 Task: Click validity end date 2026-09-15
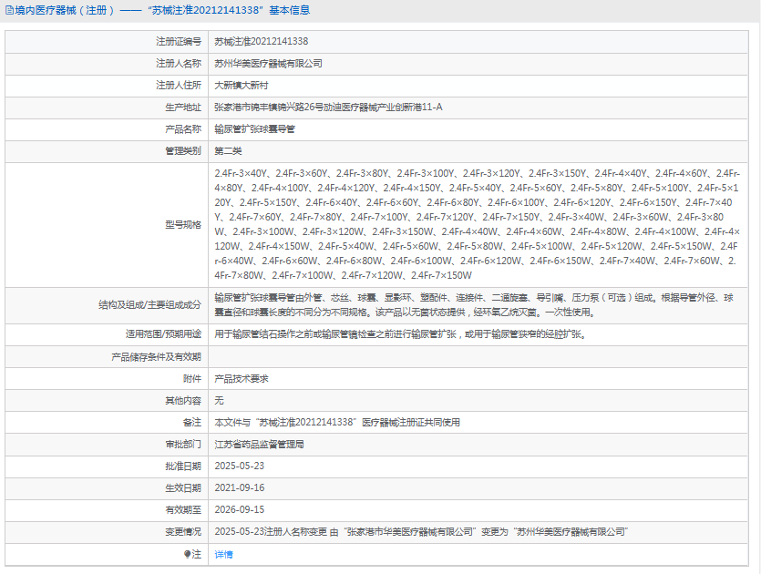(240, 510)
